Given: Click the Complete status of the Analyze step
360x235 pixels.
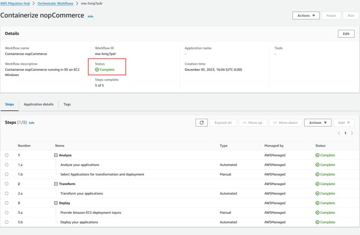Looking at the screenshot, I should (325, 155).
